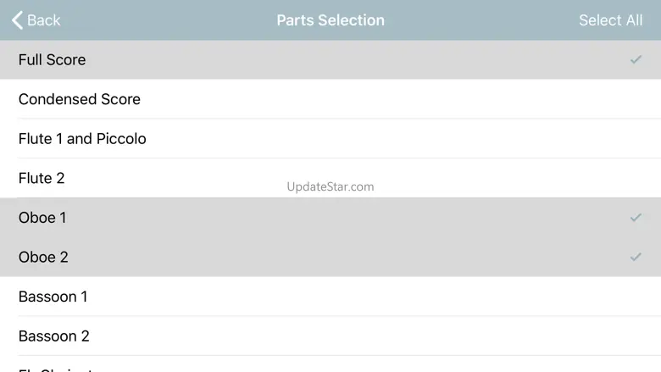Viewport: 661px width, 372px height.
Task: Click the checkmark icon on Oboe 2
Action: coord(636,257)
